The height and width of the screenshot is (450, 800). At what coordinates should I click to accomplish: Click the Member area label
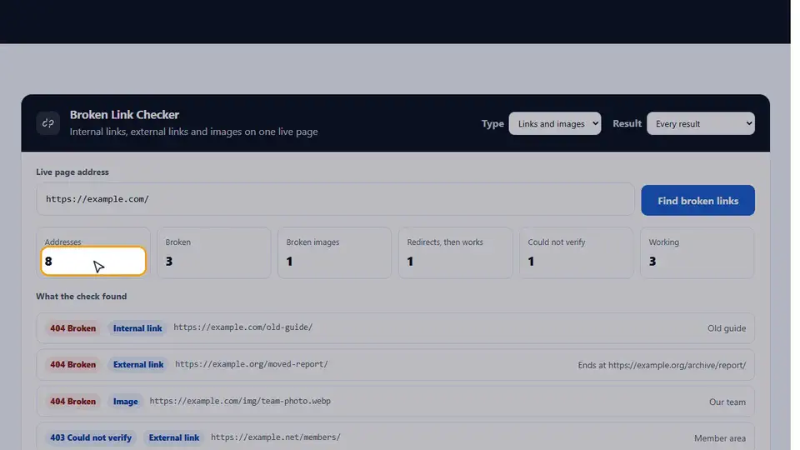pos(719,437)
